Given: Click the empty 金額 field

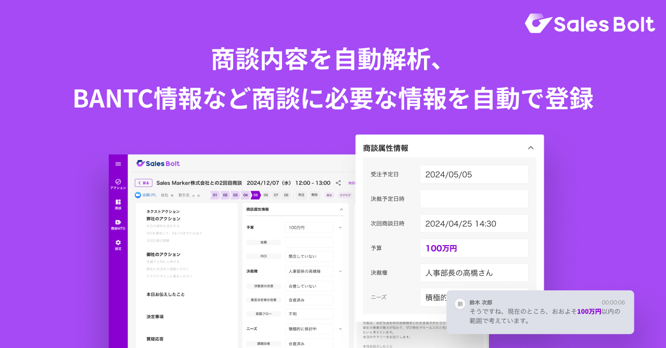Looking at the screenshot, I should tap(309, 242).
